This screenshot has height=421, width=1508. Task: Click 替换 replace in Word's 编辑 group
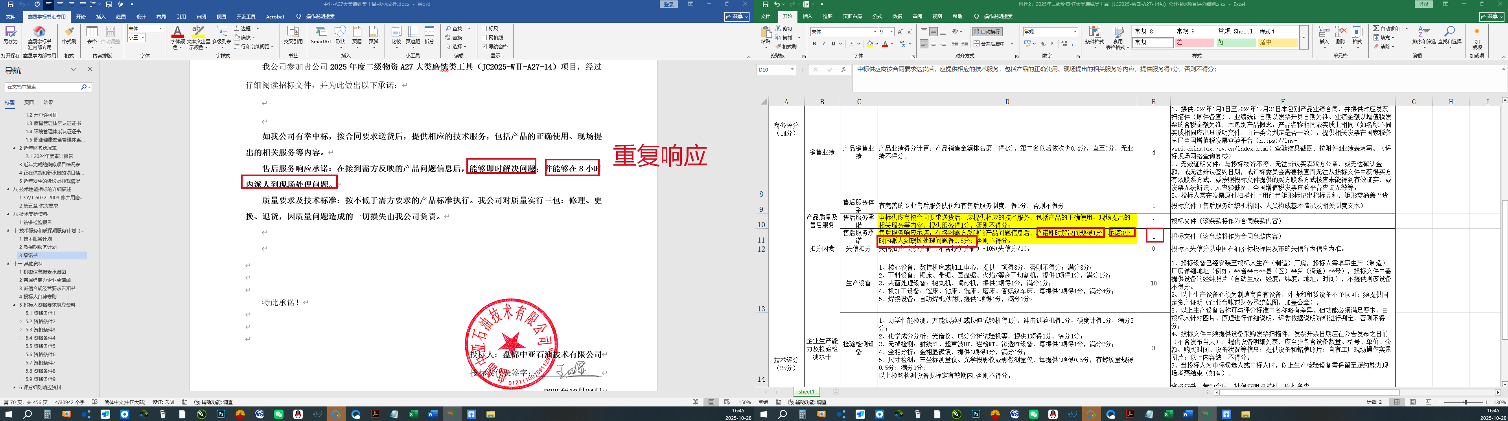pyautogui.click(x=454, y=37)
